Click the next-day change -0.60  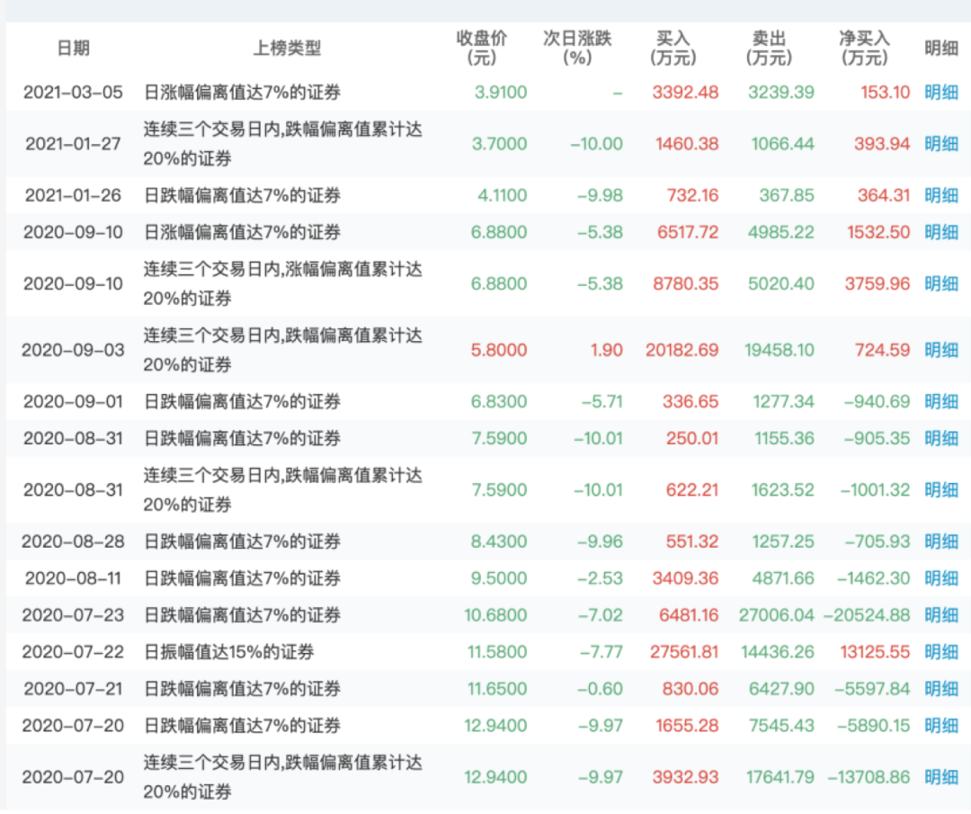tap(600, 689)
